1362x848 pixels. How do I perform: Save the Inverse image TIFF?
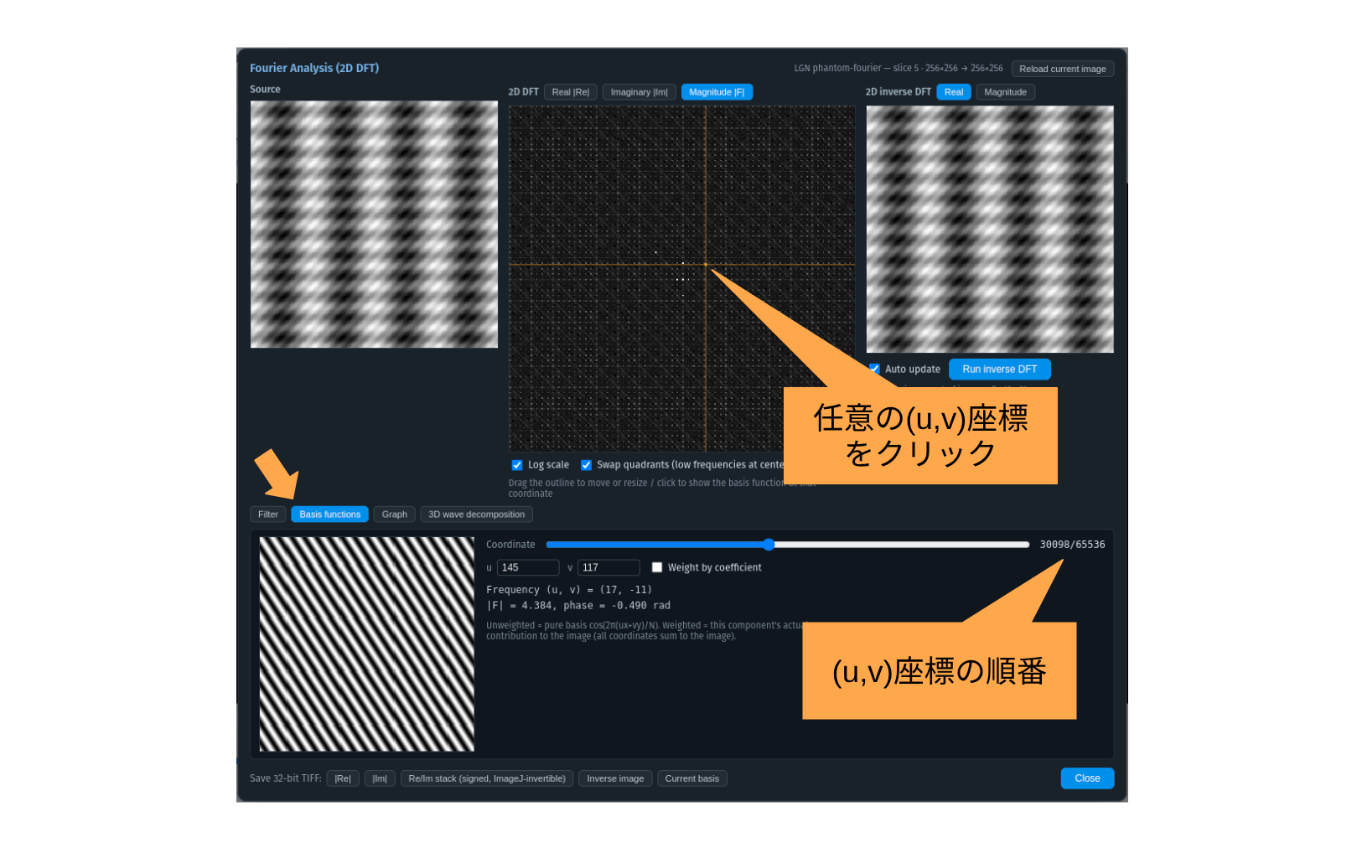615,778
